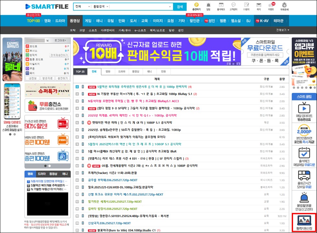Click the blue 쪽지 mail icon in account panel
317x233 pixels.
[27, 73]
